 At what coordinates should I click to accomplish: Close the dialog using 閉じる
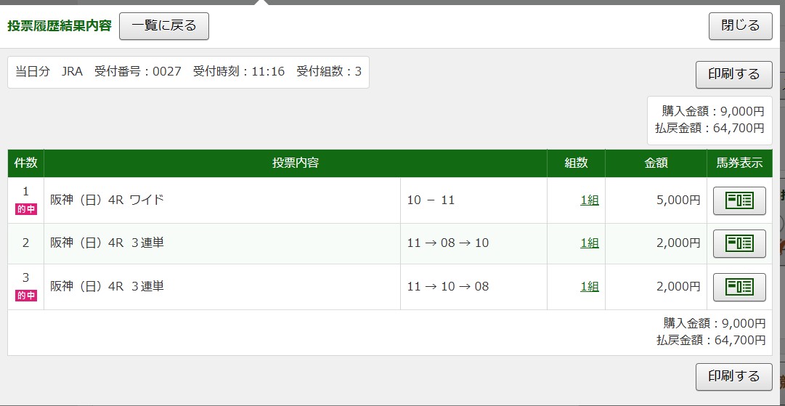(x=740, y=26)
